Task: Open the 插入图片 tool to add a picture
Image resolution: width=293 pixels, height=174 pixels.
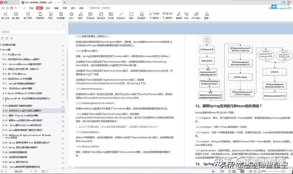Action: click(x=16, y=16)
